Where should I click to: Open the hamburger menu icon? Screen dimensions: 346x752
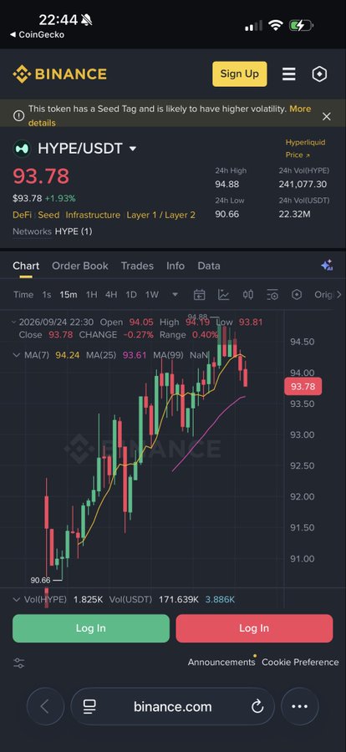coord(288,74)
